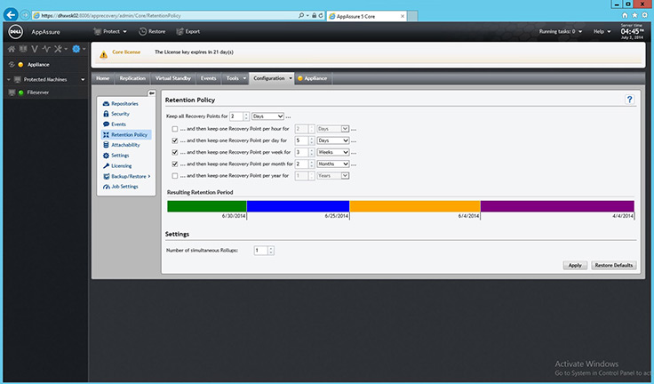Click the green retention period bar segment
654x384 pixels.
coord(207,206)
